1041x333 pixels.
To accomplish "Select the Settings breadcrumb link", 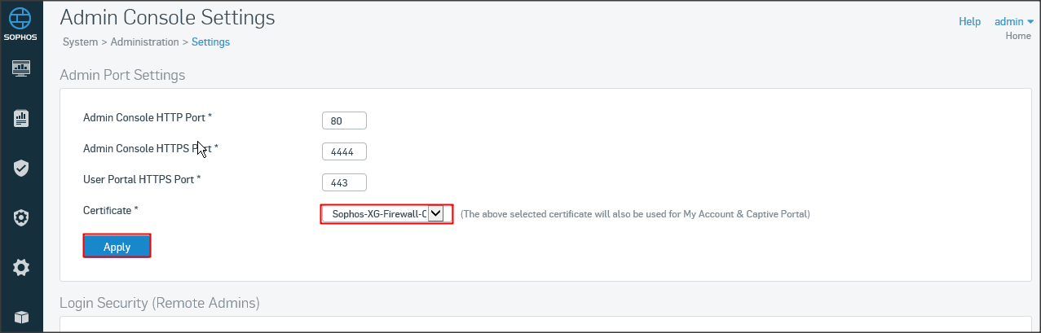I will coord(210,42).
